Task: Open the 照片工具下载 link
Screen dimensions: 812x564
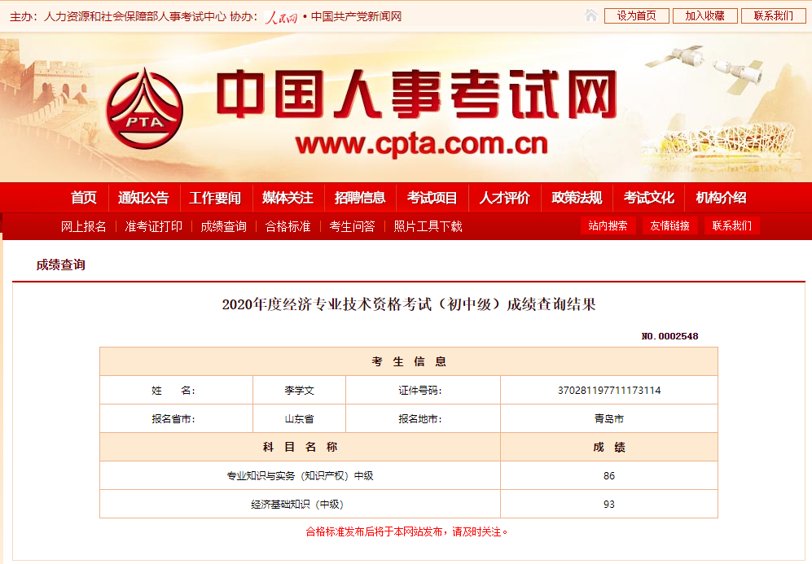Action: (x=428, y=226)
